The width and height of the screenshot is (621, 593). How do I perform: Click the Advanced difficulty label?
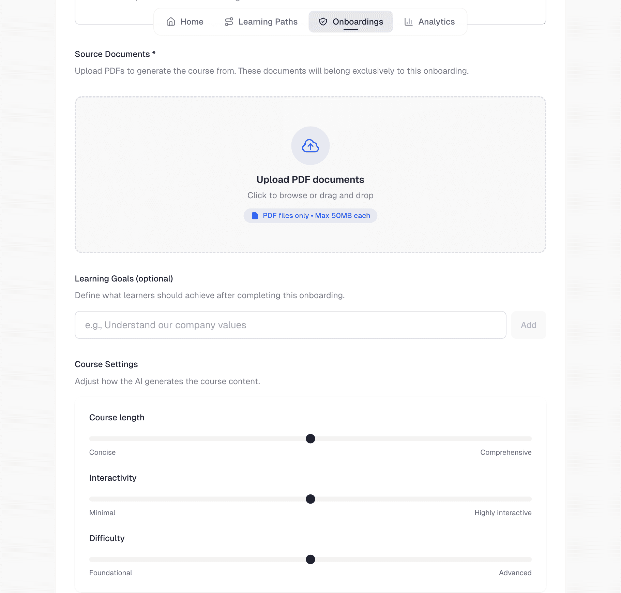515,573
